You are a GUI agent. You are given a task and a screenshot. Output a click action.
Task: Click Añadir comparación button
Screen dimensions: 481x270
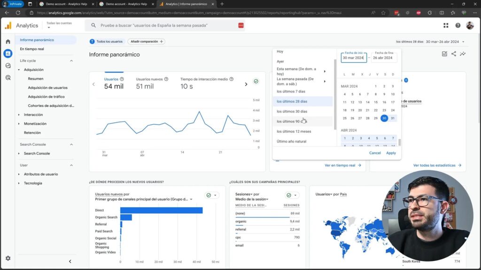[147, 41]
